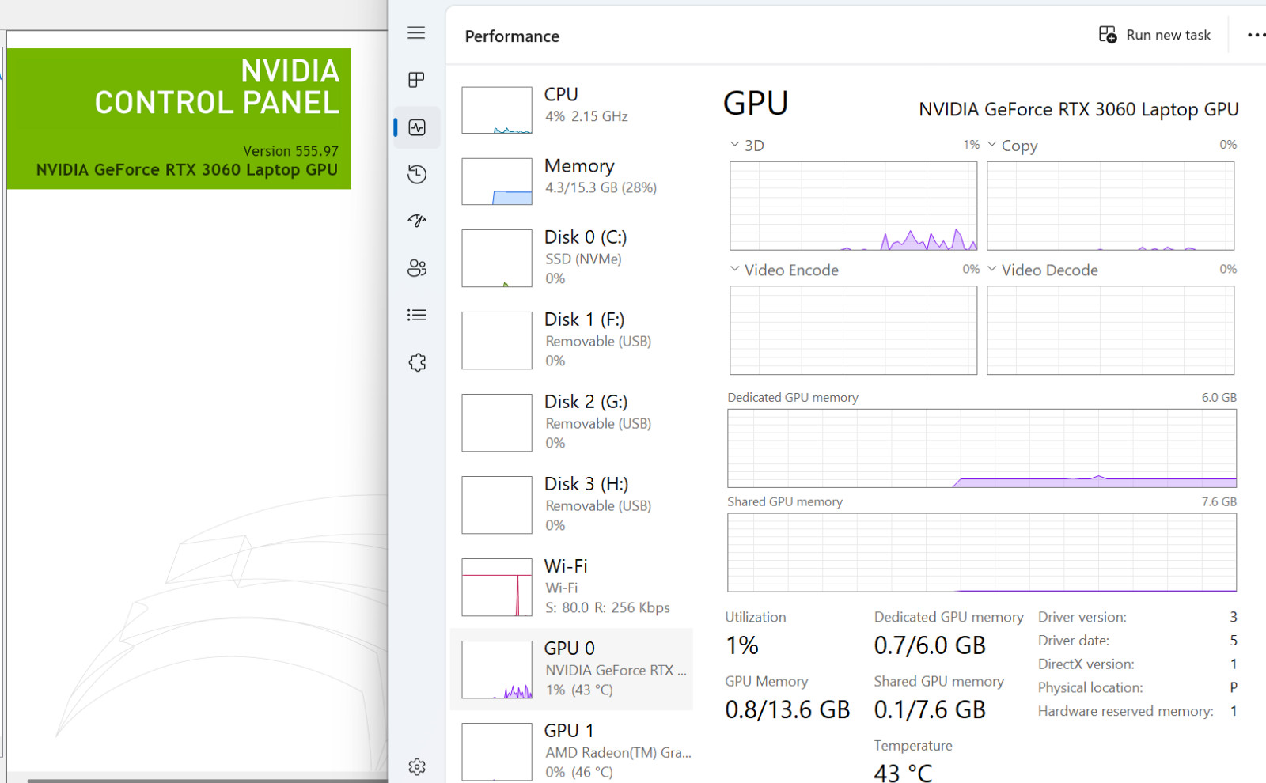
Task: Select the CPU performance entry
Action: coord(572,110)
